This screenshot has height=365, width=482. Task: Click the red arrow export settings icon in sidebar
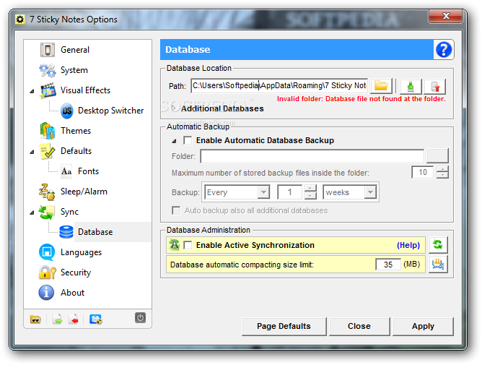(74, 319)
